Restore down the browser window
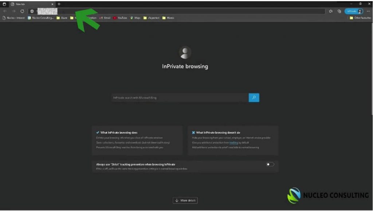Viewport: 373px width, 211px height. click(360, 4)
